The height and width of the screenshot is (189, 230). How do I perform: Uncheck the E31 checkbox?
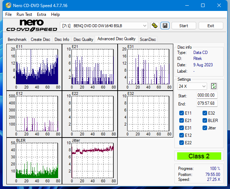click(x=181, y=128)
